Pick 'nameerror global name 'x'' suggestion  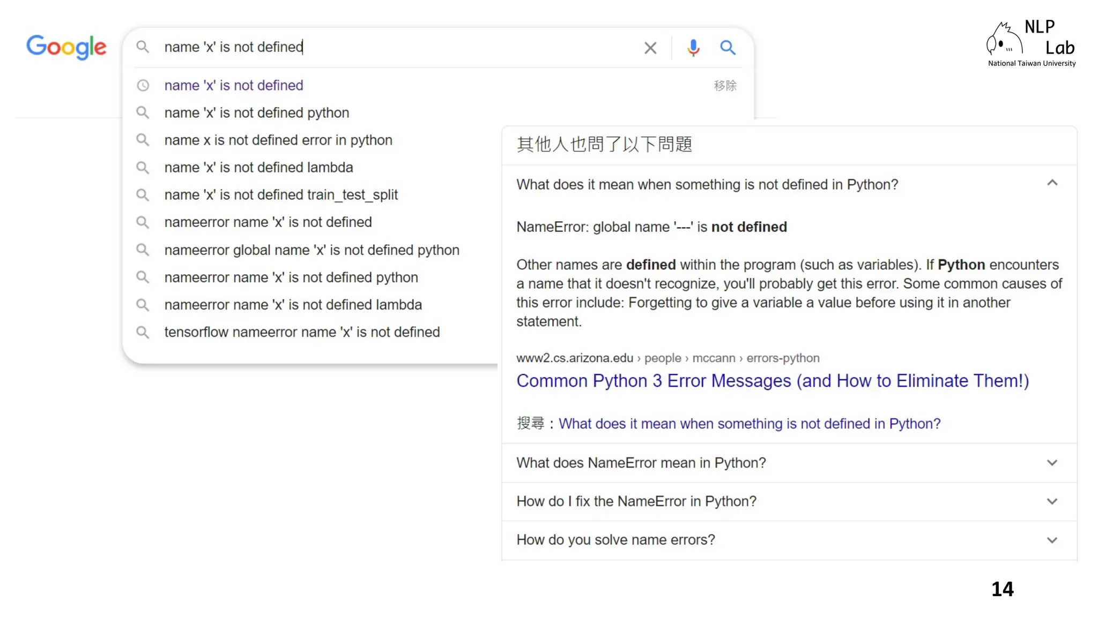(311, 250)
